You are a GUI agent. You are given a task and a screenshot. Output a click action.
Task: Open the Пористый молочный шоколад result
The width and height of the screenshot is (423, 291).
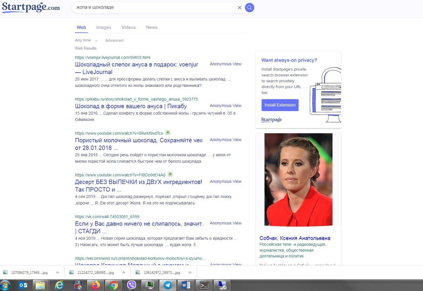pos(139,144)
